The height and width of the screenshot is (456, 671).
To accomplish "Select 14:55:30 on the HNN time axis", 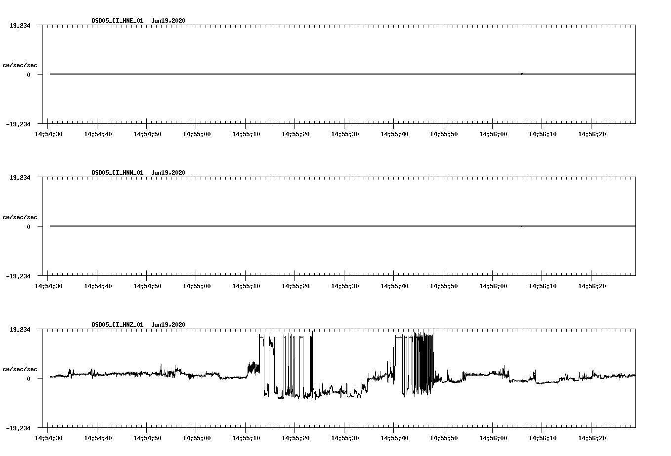I will pos(345,286).
